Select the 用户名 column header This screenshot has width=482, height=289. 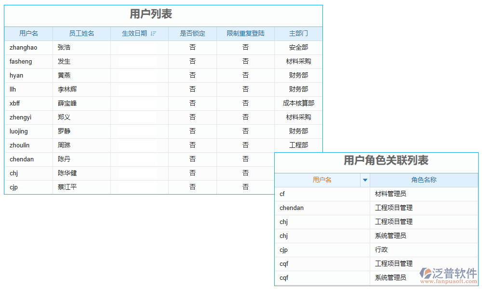coord(28,34)
